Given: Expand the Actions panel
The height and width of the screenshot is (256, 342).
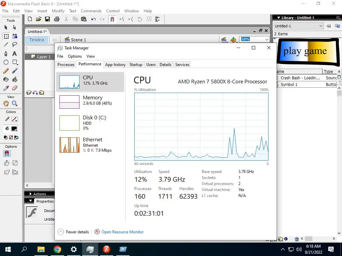Looking at the screenshot, I should coord(30,194).
